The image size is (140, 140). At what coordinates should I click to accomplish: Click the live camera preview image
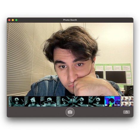(x=70, y=59)
